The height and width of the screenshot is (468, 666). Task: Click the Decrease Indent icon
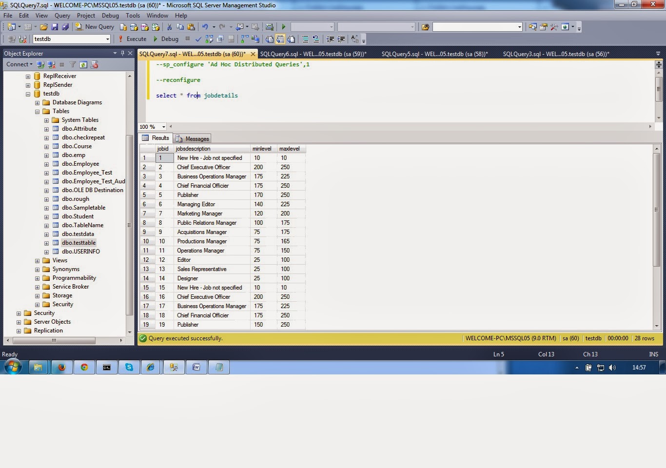[x=330, y=39]
